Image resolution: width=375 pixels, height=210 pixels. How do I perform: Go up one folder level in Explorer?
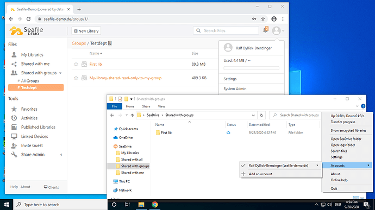132,115
